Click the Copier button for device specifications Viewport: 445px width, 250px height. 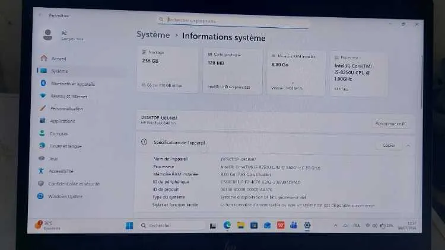(x=389, y=145)
